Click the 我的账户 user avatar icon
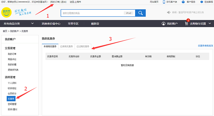214x116 pixels. coord(163,24)
